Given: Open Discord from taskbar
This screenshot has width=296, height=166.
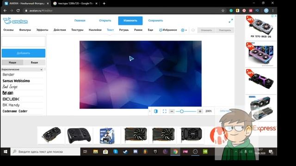Looking at the screenshot, I should click(x=136, y=152).
